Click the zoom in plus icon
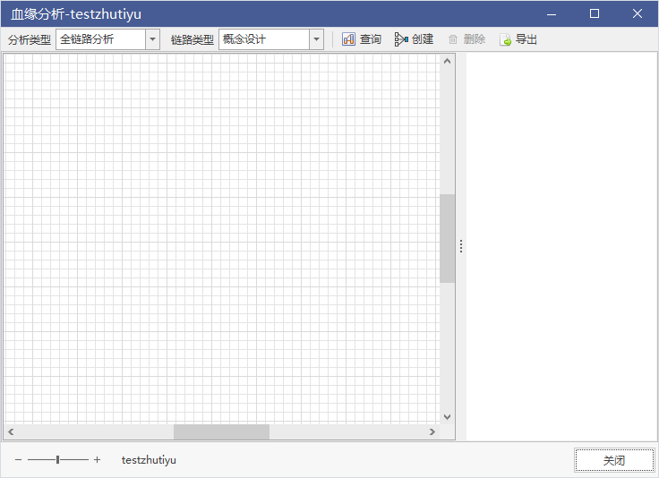 click(97, 460)
